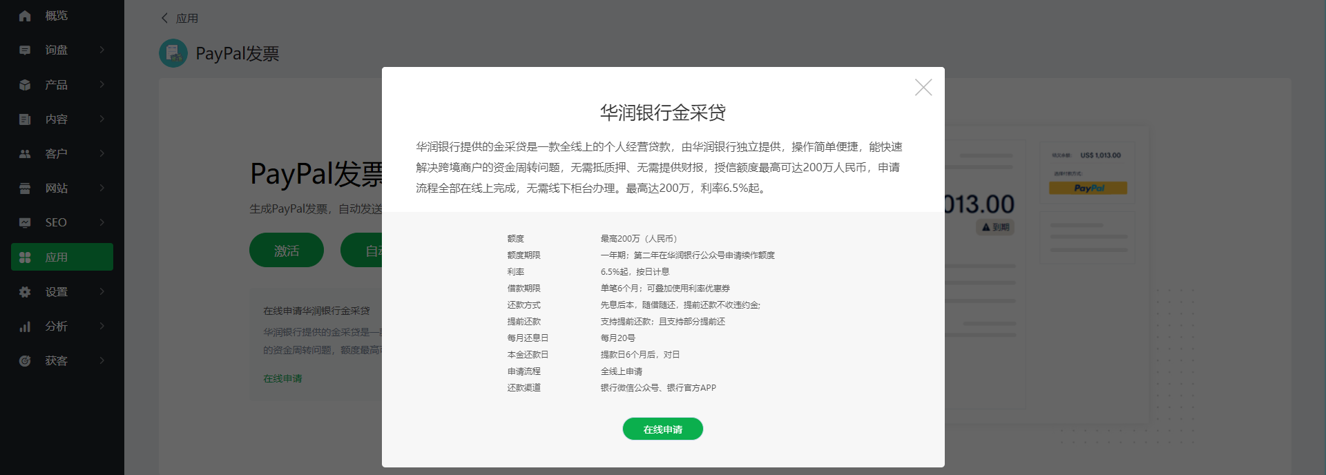Click the SEO chart monitor icon

click(25, 223)
